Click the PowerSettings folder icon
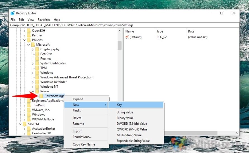249x153 pixels. coord(41,96)
